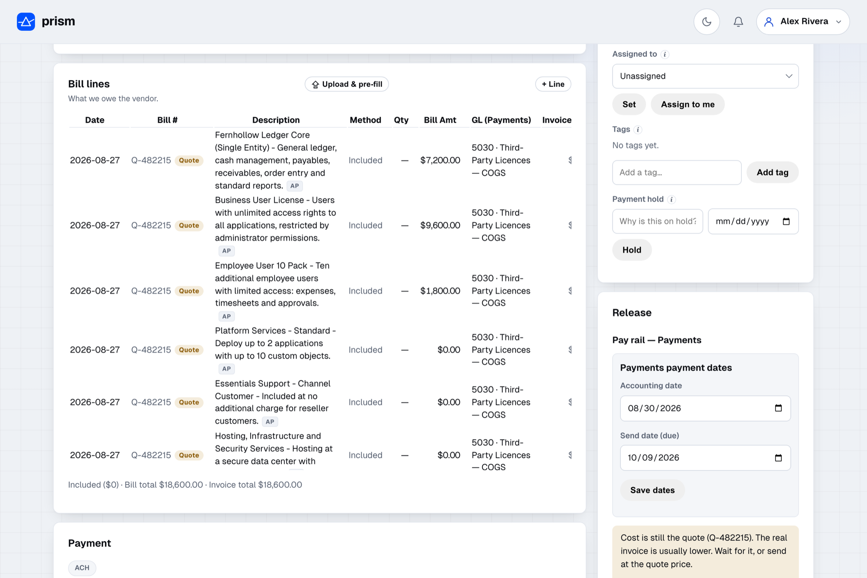Open calendar picker for Accounting date
The width and height of the screenshot is (867, 578).
point(778,408)
